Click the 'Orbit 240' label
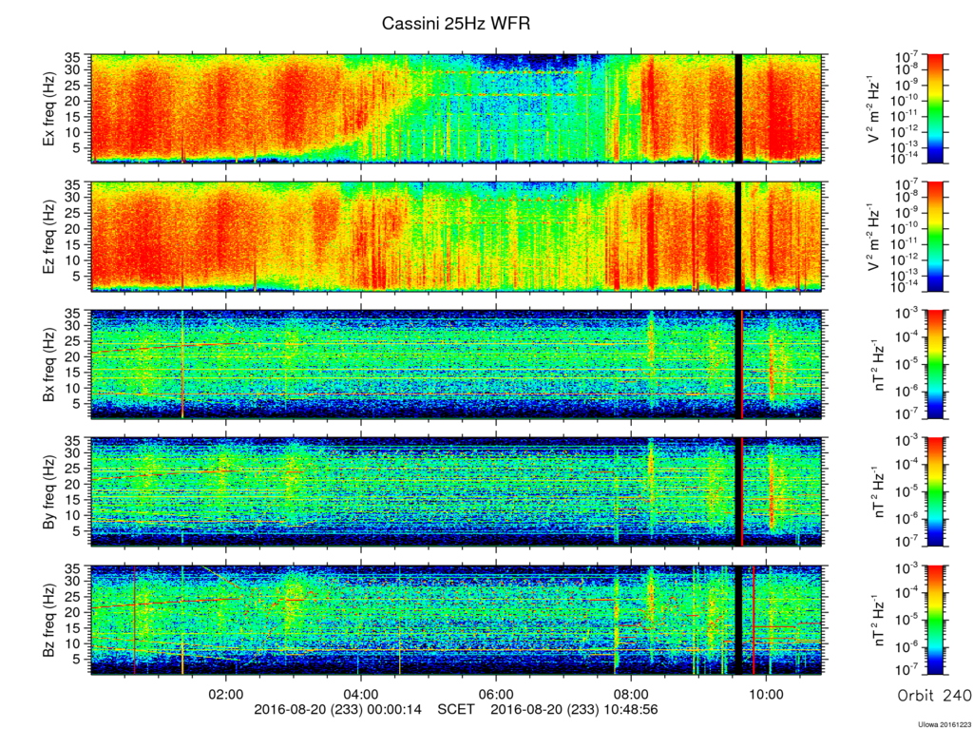Image resolution: width=973 pixels, height=729 pixels. tap(934, 696)
